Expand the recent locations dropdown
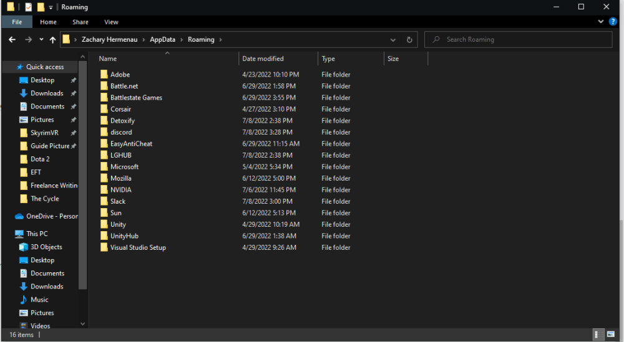Viewport: 624px width, 342px height. coord(41,39)
